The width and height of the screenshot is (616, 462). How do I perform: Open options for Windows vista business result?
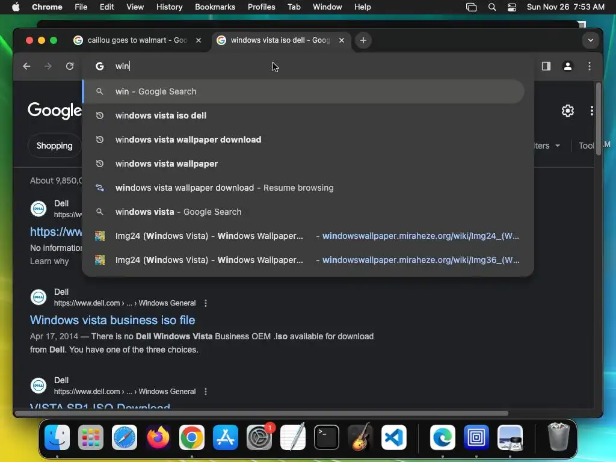pos(206,303)
